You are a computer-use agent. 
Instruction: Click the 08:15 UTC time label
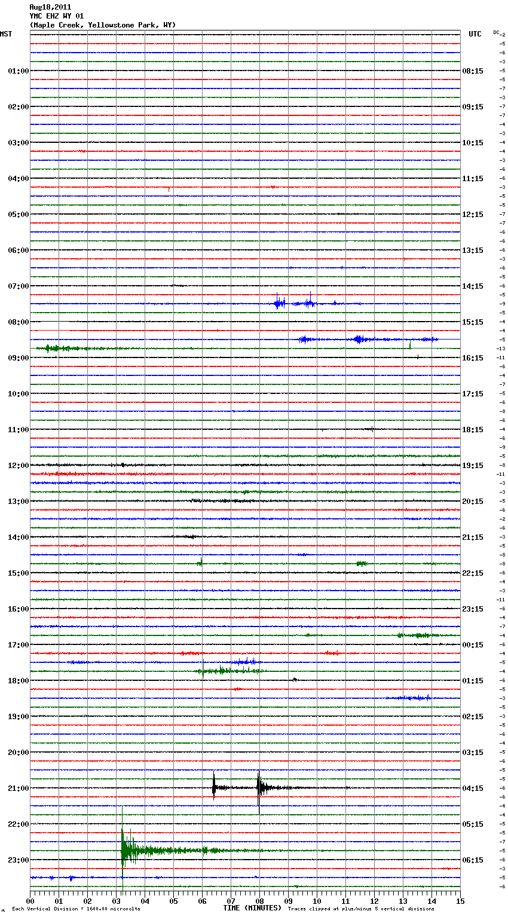(473, 71)
